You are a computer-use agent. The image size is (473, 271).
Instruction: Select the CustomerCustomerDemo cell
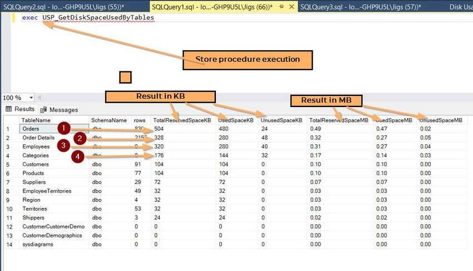coord(54,226)
